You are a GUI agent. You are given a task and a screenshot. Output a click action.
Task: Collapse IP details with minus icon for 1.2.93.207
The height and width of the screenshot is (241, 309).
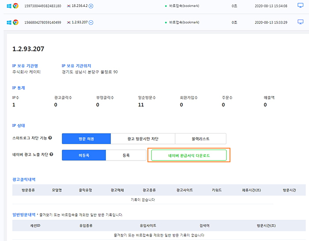(x=91, y=23)
